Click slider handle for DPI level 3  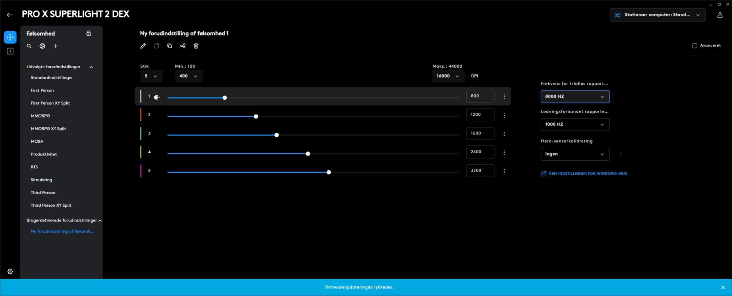[x=277, y=135]
